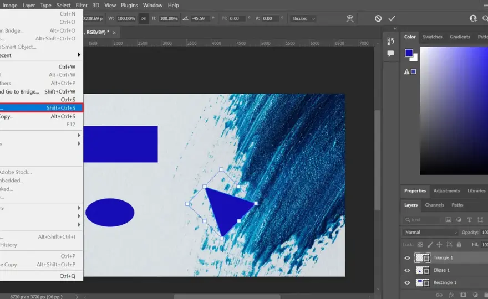The image size is (488, 299).
Task: Click the link icon between W and H
Action: point(144,18)
